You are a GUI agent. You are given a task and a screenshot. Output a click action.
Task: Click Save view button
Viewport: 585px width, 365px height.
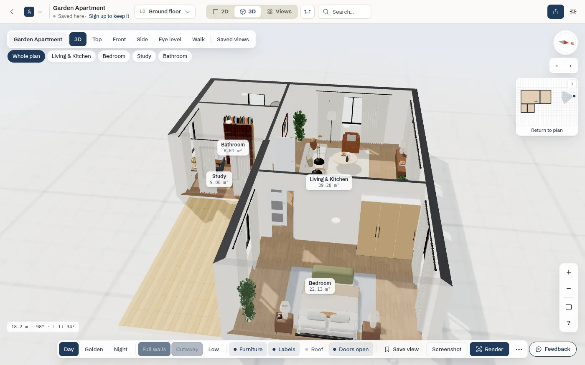click(402, 350)
